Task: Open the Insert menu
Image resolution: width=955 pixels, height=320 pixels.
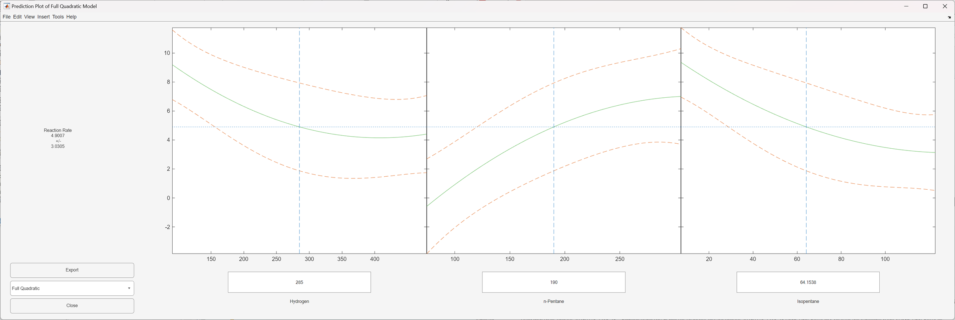Action: 43,17
